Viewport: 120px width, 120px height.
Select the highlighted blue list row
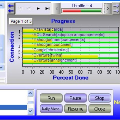(13, 107)
